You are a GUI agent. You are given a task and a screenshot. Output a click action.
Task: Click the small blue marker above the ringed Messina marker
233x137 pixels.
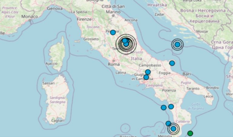click(168, 123)
